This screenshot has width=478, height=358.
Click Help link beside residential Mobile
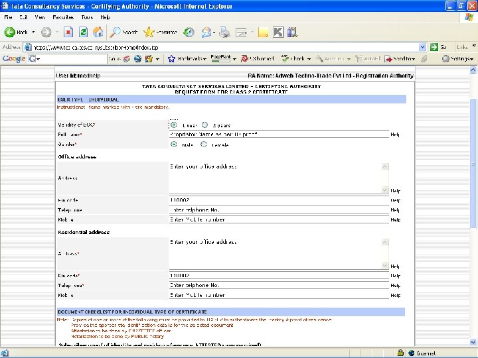396,295
